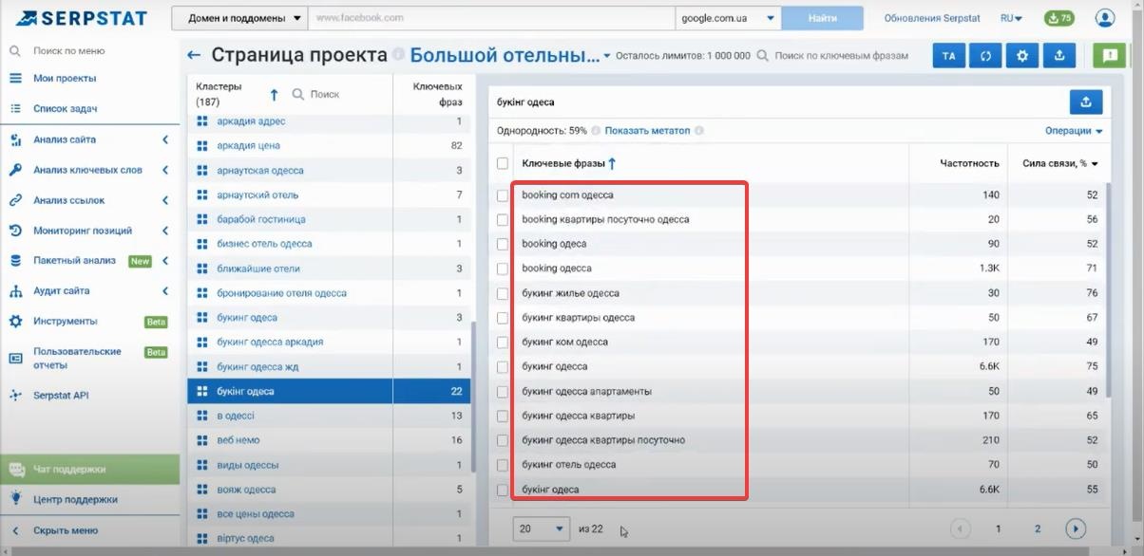
Task: Click the Найти search button
Action: [823, 18]
